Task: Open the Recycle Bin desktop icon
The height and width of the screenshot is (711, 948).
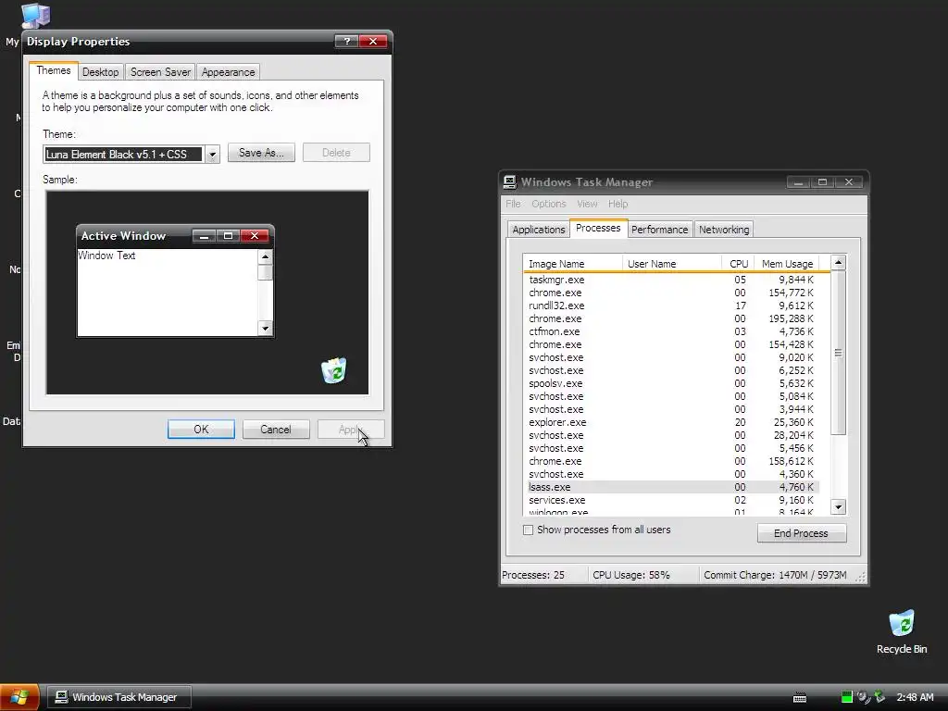Action: click(x=902, y=631)
